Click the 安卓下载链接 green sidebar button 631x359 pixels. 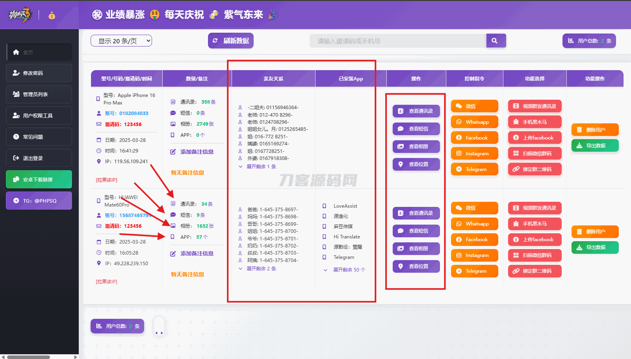point(39,180)
